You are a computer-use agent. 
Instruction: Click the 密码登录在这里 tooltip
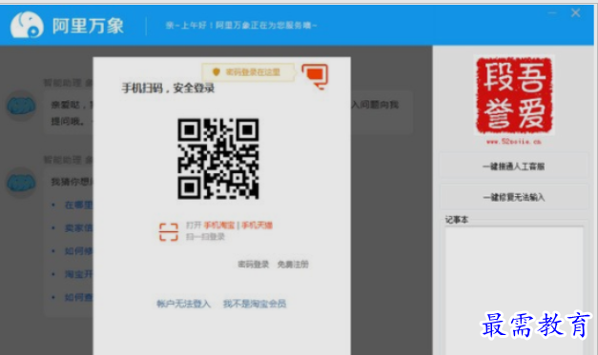click(248, 72)
